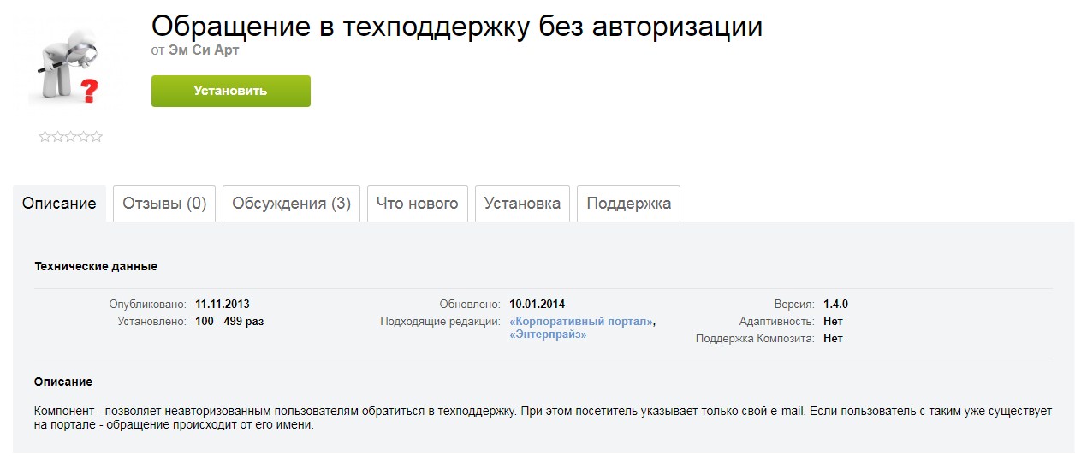This screenshot has width=1081, height=456.
Task: Show the Установка tab
Action: point(522,204)
